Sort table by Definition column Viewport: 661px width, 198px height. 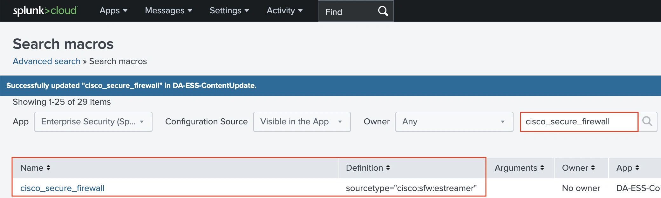(368, 168)
